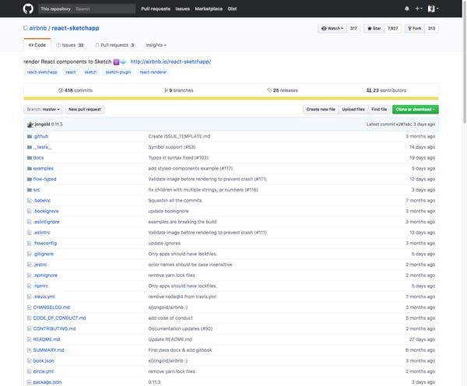Select the Code tab

pos(37,45)
